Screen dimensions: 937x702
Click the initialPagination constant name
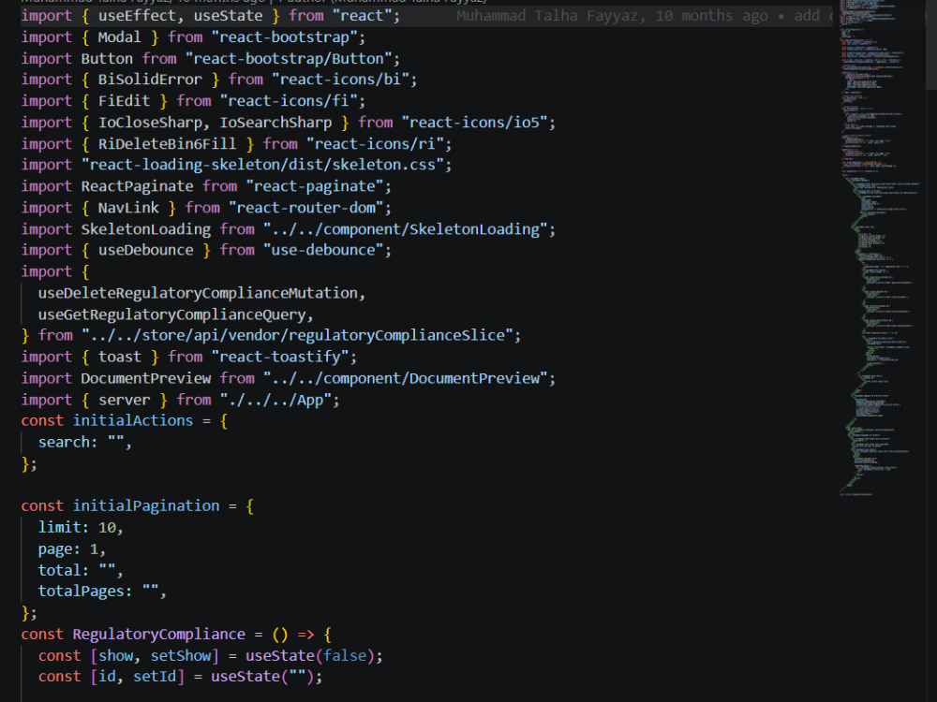pos(146,506)
